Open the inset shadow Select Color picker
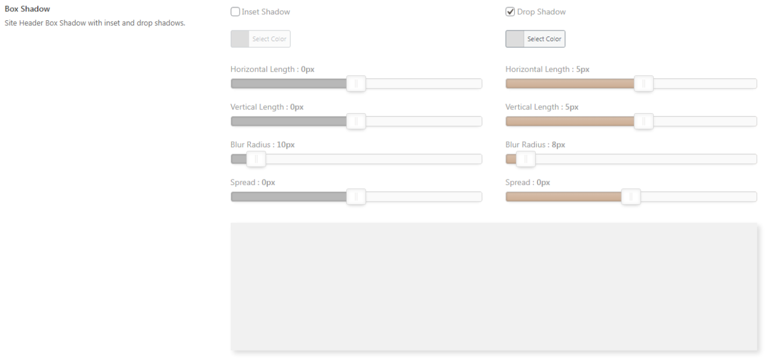This screenshot has height=362, width=767. click(268, 38)
